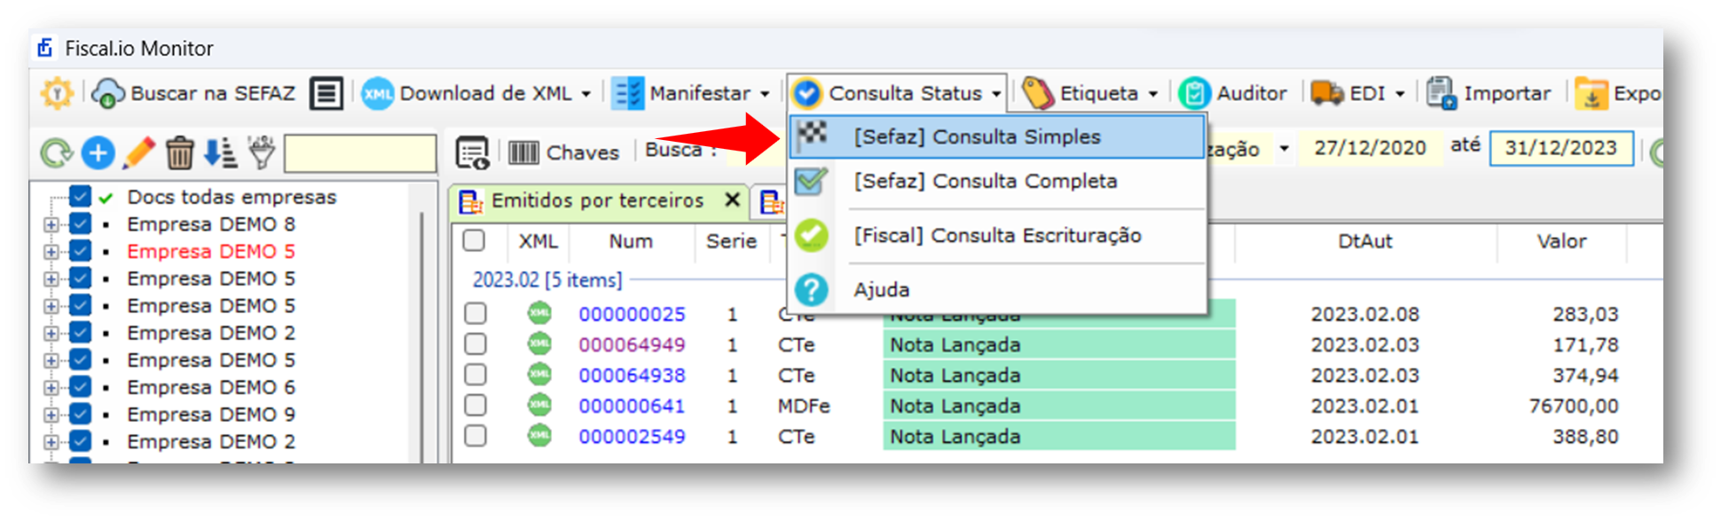Screen dimensions: 1721x521
Task: Click the Consulta Status blue check icon
Action: click(x=807, y=93)
